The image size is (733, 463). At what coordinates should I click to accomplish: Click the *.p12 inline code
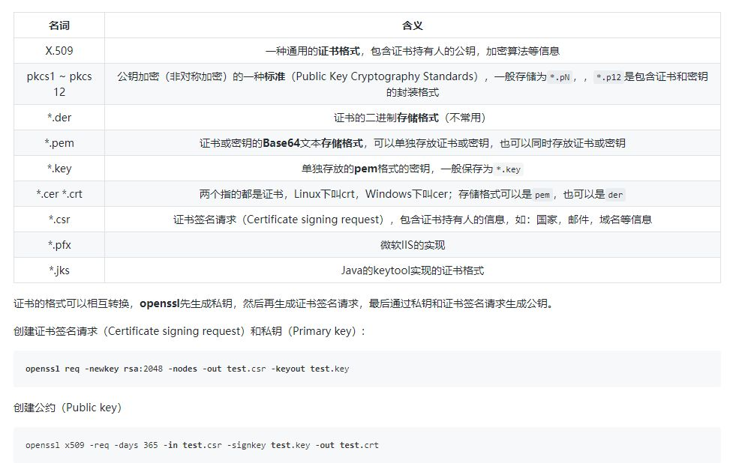point(608,77)
